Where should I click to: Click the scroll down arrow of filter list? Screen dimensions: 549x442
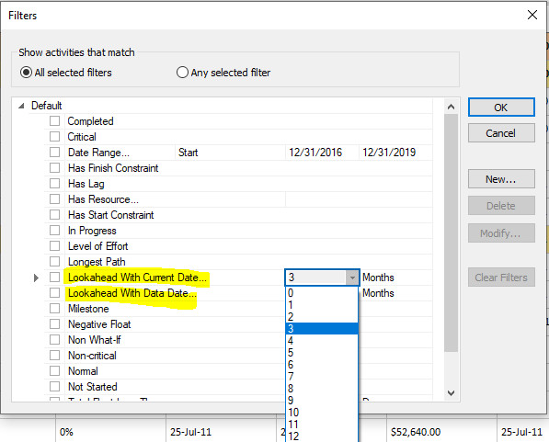point(451,393)
